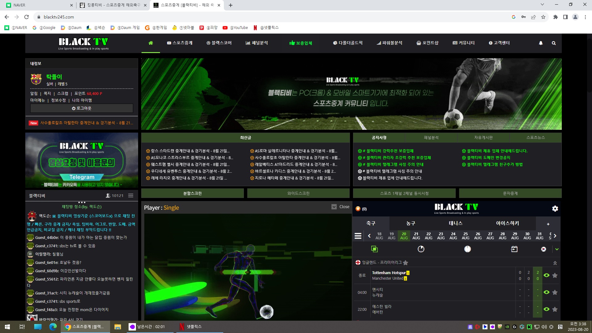Open score widget settings gear
This screenshot has height=333, width=592.
[x=555, y=209]
